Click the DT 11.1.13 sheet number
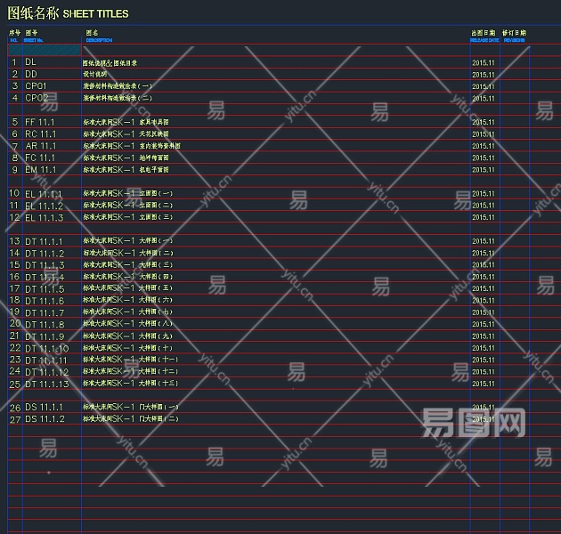The image size is (561, 534). tap(46, 384)
